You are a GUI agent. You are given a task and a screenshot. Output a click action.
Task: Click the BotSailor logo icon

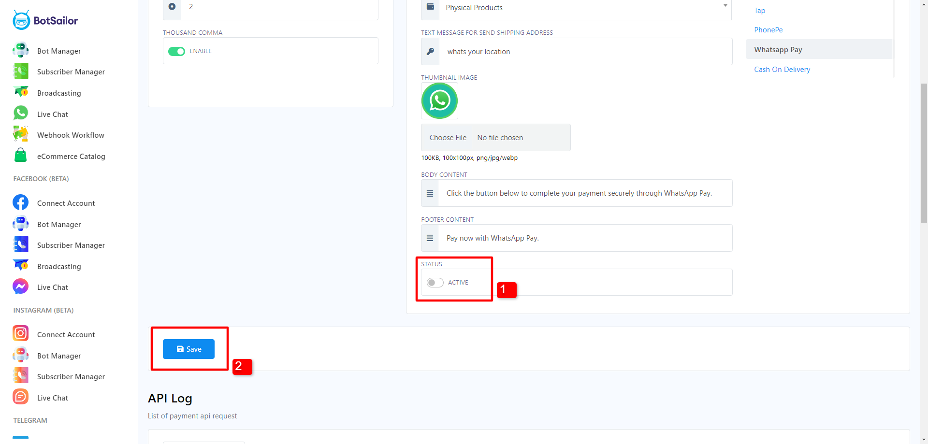(x=21, y=20)
